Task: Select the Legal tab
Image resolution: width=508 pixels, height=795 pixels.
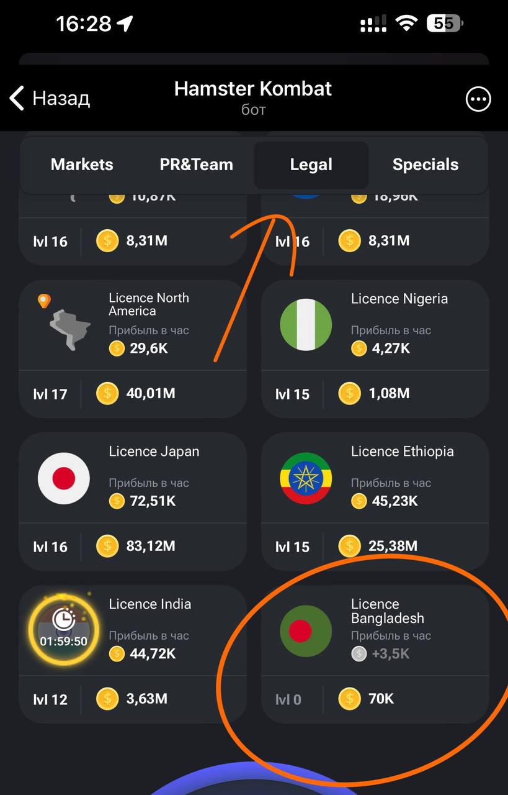Action: coord(311,165)
